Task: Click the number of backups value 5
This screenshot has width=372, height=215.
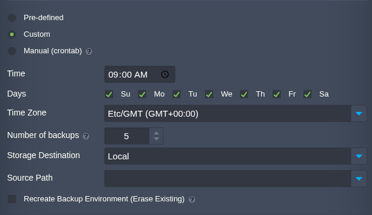Action: 127,136
